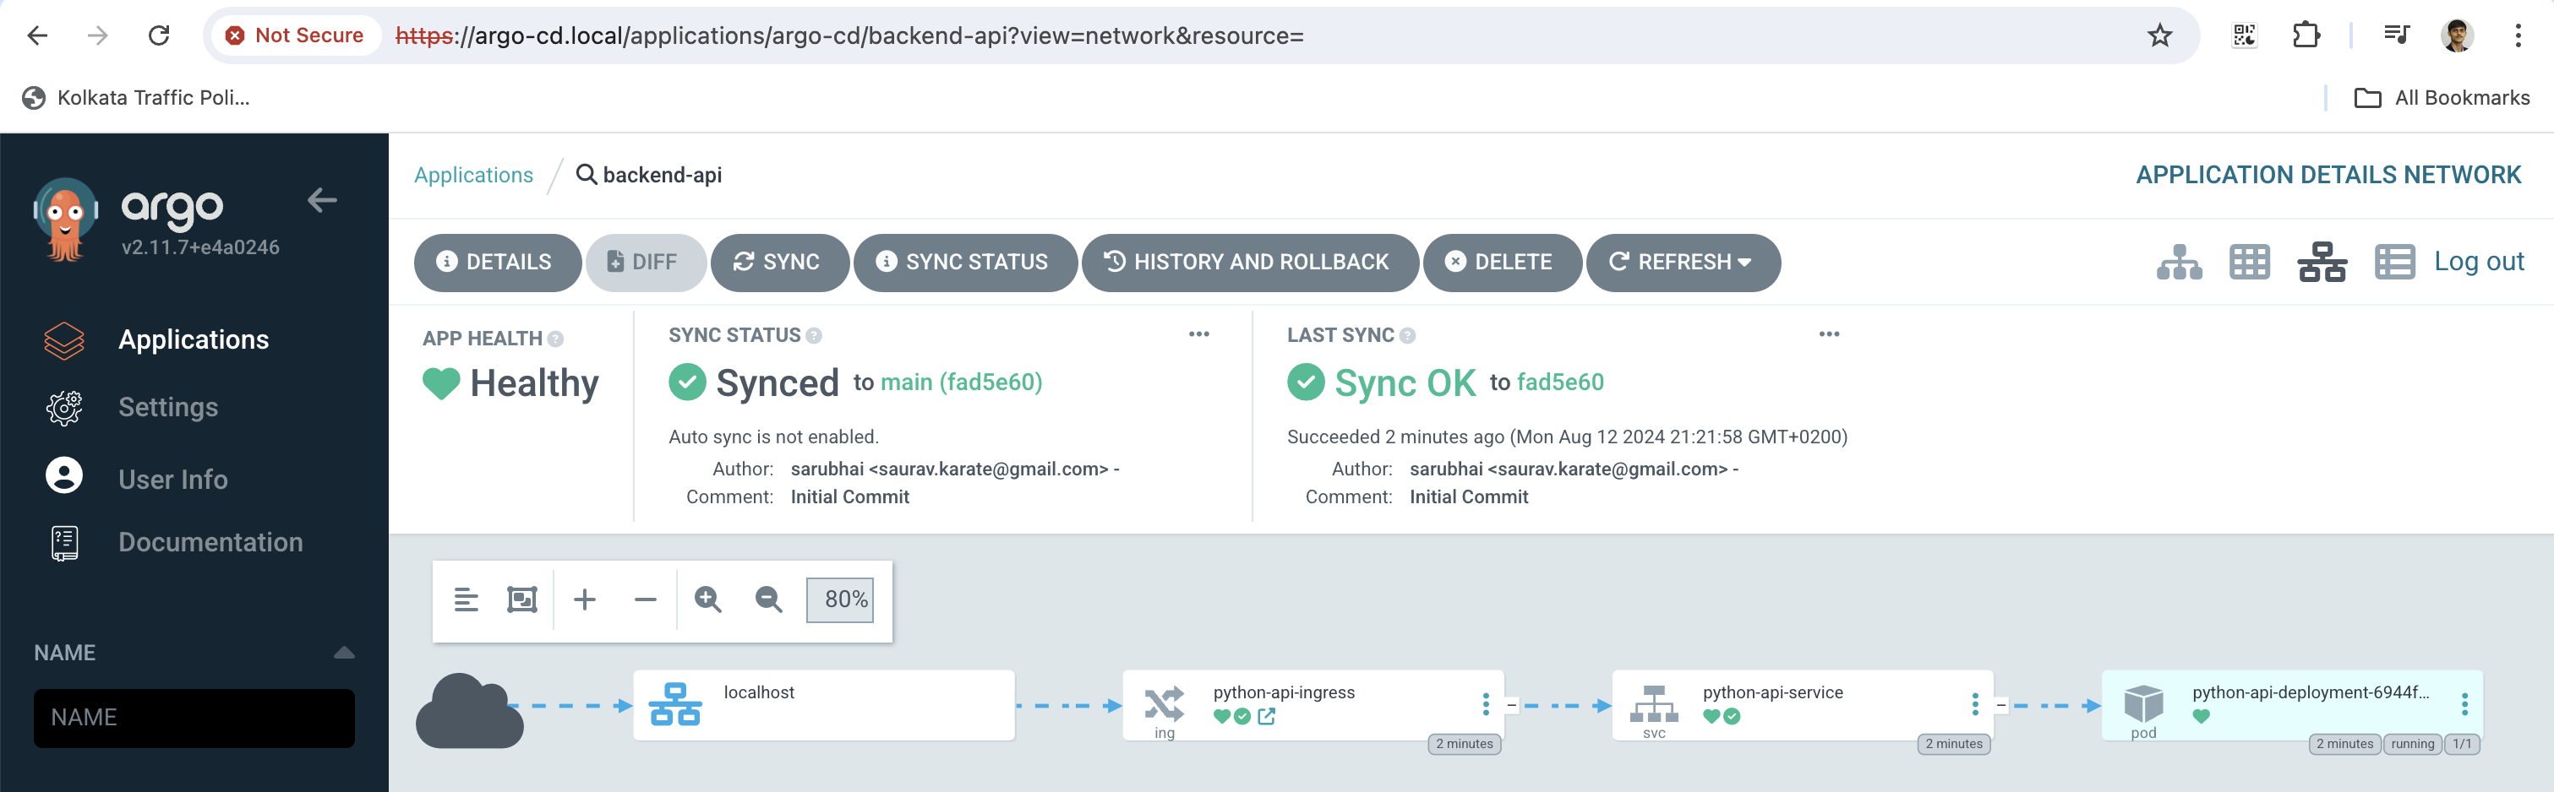The image size is (2554, 792).
Task: Open python-api-ingress external link icon
Action: tap(1267, 717)
